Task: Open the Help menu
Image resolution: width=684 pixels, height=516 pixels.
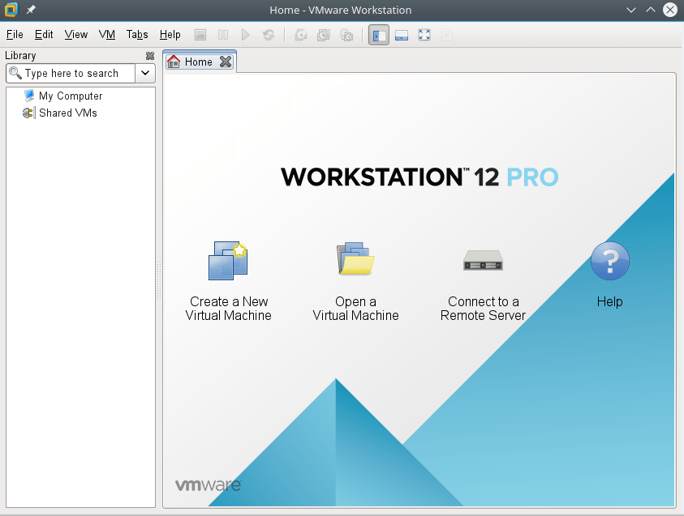Action: [x=170, y=34]
